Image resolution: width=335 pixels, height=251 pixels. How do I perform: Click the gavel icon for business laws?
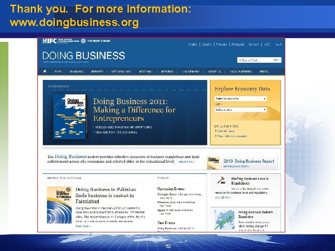coord(221,180)
